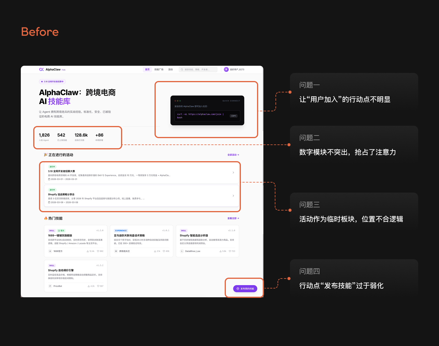Click heart icon showing 456
Image resolution: width=439 pixels, height=346 pixels.
coord(164,251)
